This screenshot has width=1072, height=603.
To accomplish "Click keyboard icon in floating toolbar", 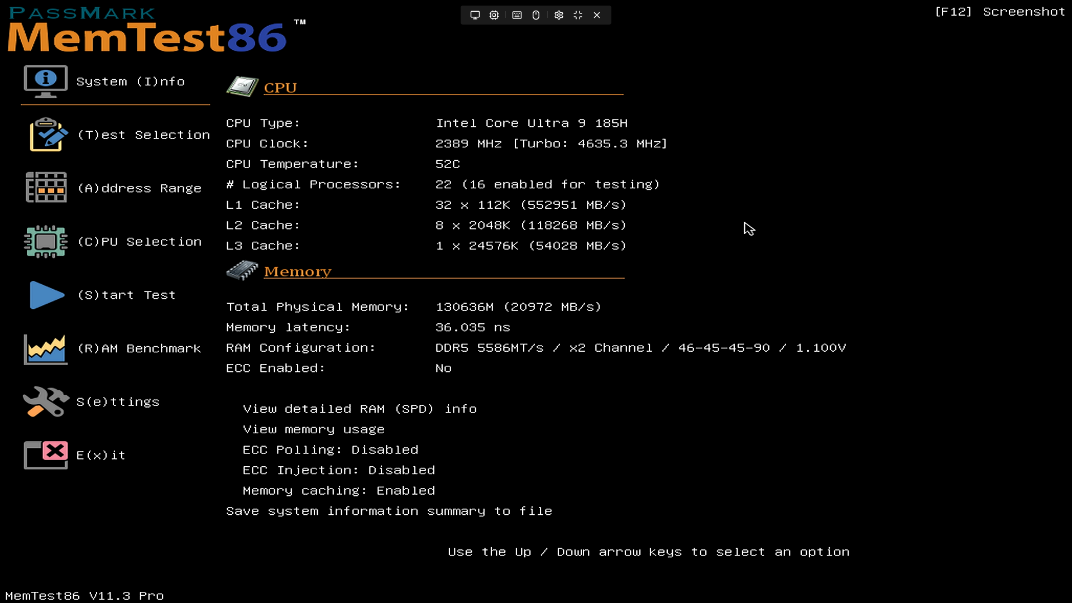I will pos(517,15).
